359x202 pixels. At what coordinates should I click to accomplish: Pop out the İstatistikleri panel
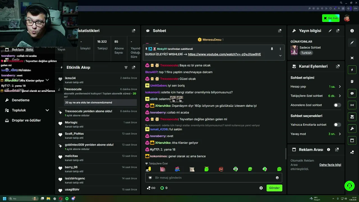pyautogui.click(x=134, y=31)
